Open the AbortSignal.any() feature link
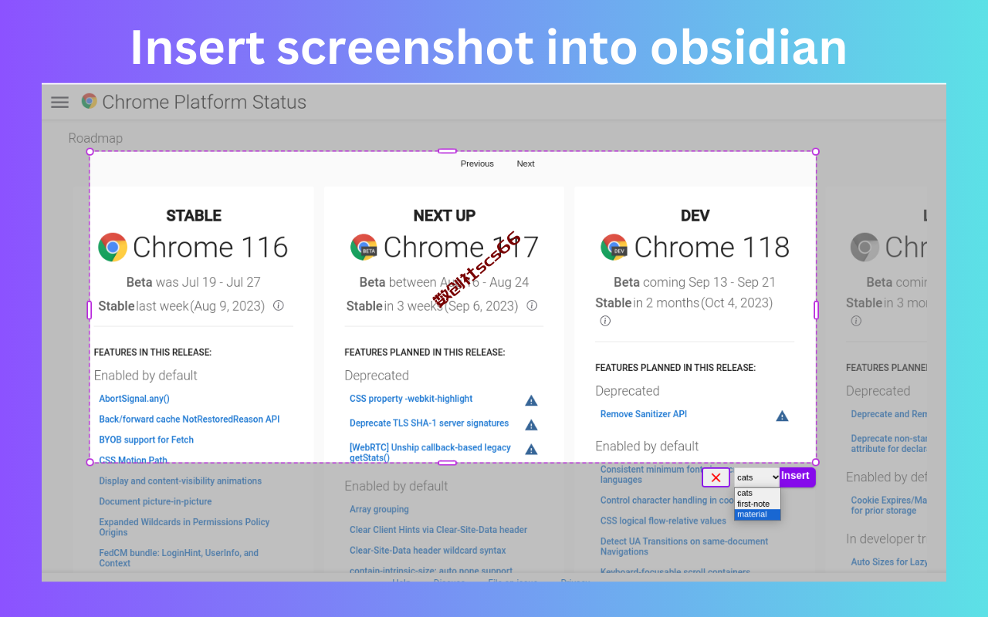988x617 pixels. 134,399
